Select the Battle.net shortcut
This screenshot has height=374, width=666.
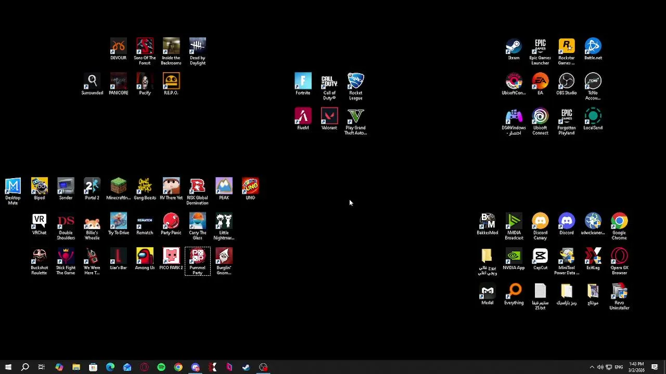(x=593, y=49)
